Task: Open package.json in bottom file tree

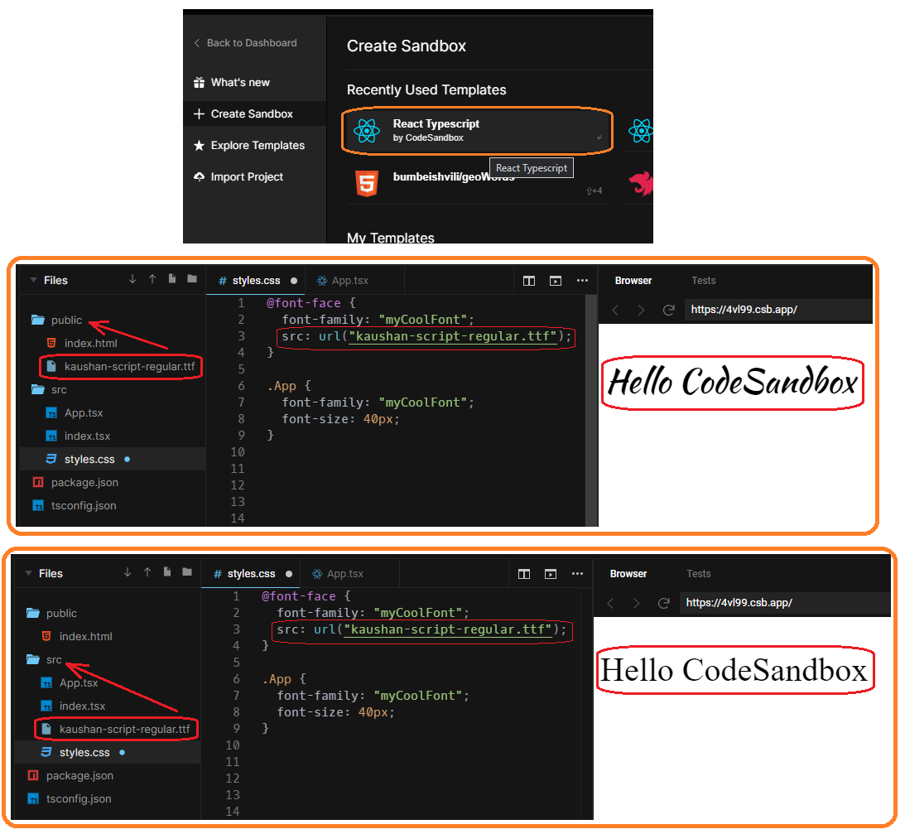Action: 70,775
